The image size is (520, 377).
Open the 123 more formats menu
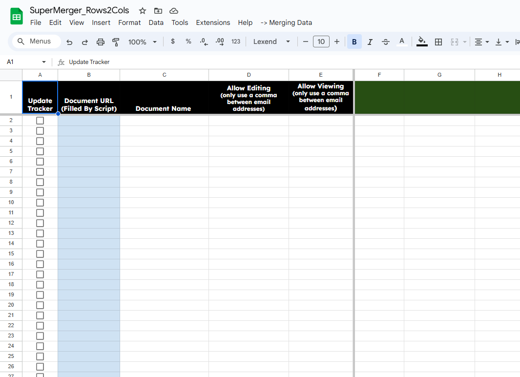pyautogui.click(x=236, y=42)
